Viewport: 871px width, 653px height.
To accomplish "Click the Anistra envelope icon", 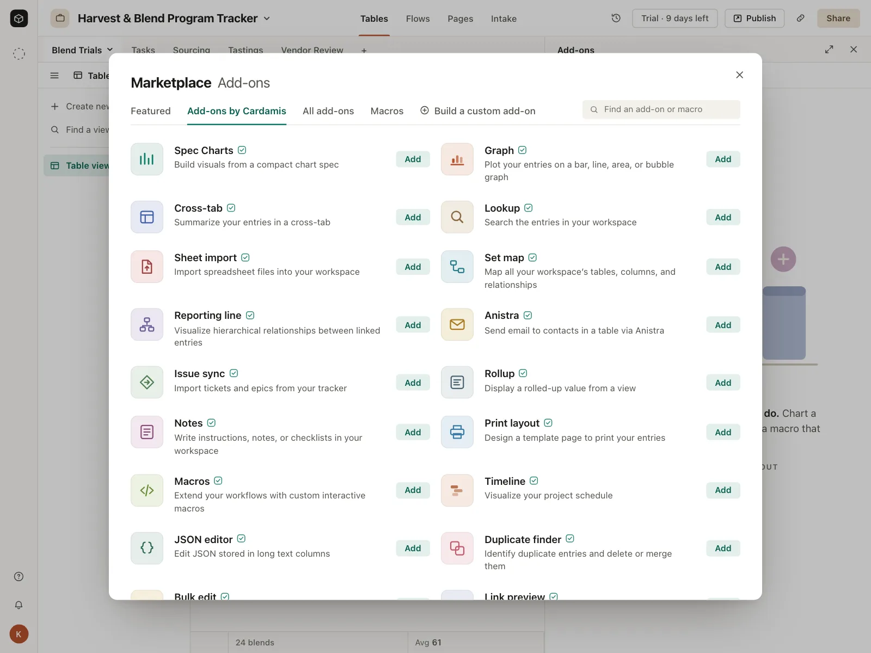I will [457, 325].
